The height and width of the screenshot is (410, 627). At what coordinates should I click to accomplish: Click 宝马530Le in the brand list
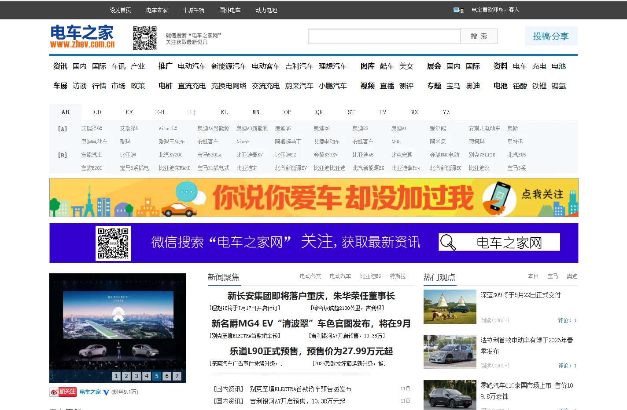point(209,155)
